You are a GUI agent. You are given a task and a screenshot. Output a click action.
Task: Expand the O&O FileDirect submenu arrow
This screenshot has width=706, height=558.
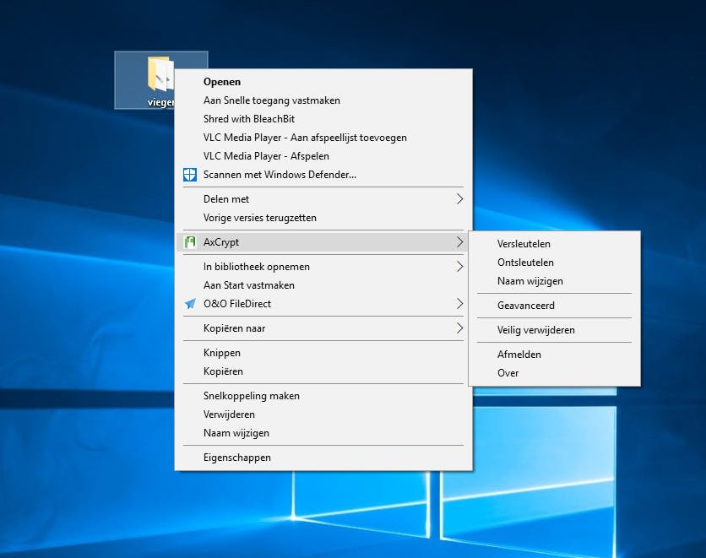click(x=459, y=304)
